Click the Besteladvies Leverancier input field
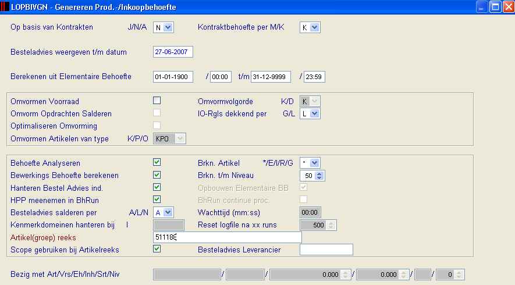The height and width of the screenshot is (285, 515). pos(326,250)
